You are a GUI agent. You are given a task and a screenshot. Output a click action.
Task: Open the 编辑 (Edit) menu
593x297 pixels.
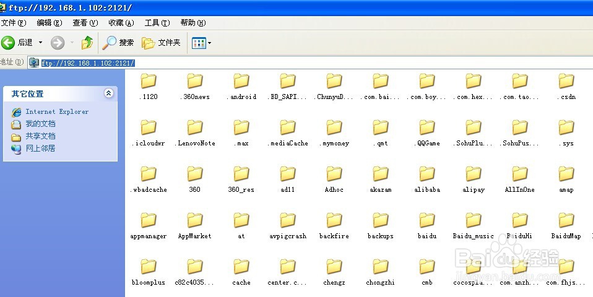50,23
